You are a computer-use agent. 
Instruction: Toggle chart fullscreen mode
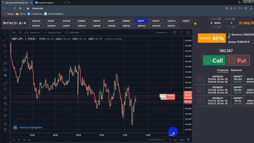click(x=181, y=33)
